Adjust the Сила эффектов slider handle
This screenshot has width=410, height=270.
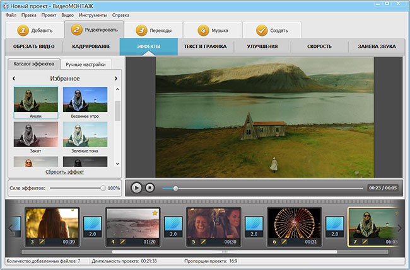click(103, 188)
